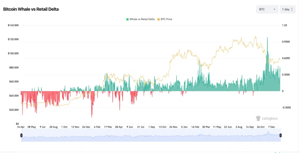Hide the BTC Price series via legend label
This screenshot has height=153, width=299.
click(166, 19)
